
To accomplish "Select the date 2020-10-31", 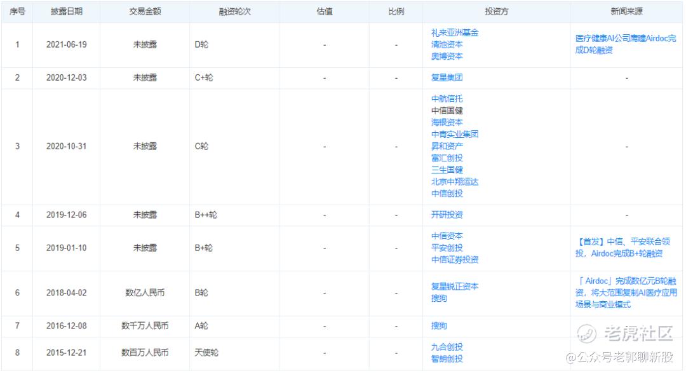I will (67, 147).
